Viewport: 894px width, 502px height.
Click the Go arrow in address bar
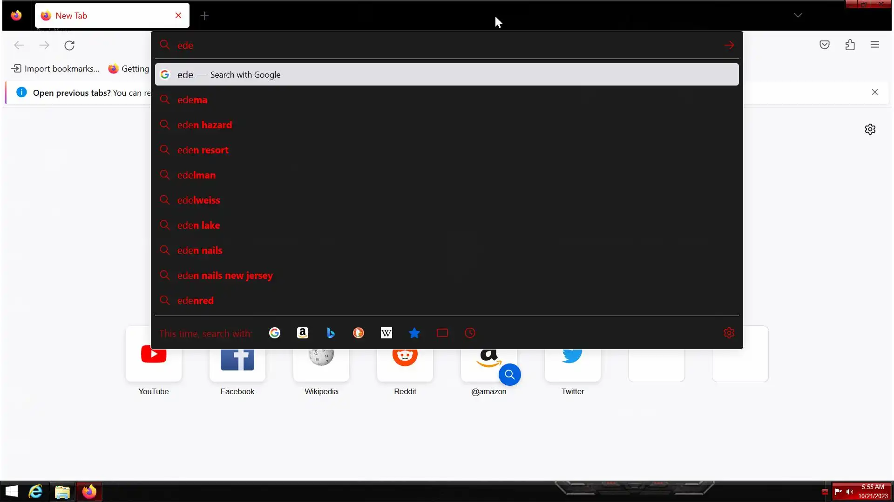pos(729,45)
